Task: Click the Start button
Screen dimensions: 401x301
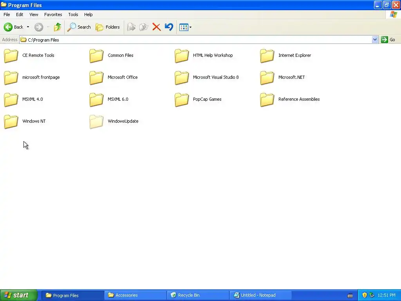Action: (x=18, y=295)
